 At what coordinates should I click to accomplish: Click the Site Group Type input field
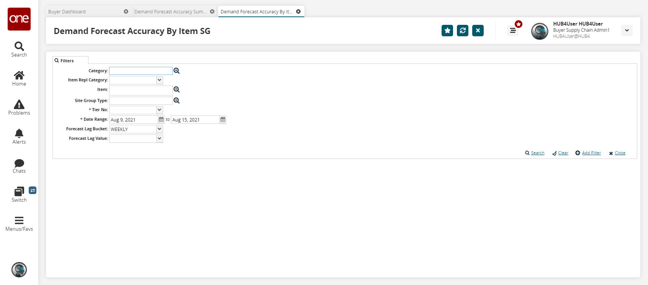pos(141,100)
